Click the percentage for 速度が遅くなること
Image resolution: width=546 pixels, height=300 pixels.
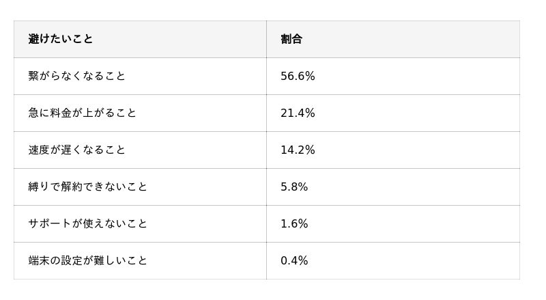click(x=298, y=150)
